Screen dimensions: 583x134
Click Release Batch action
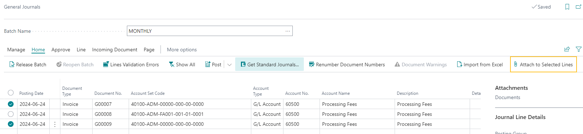(x=28, y=65)
